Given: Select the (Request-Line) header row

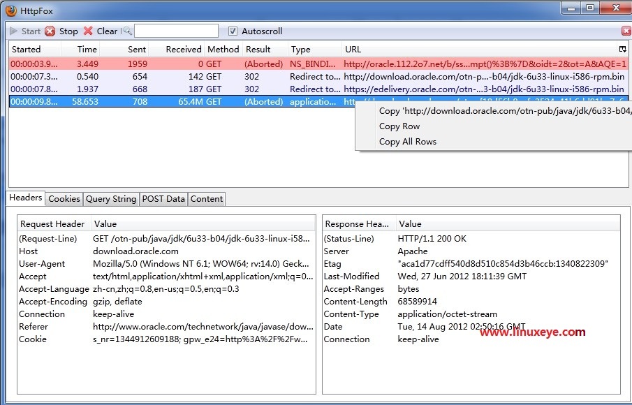Looking at the screenshot, I should 166,239.
